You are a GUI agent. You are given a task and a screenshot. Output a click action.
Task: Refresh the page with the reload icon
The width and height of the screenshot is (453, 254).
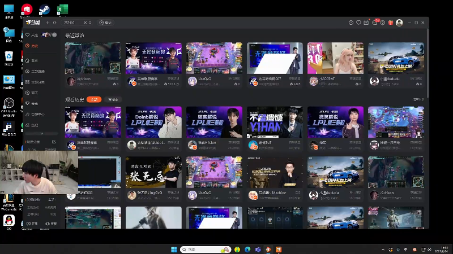coord(54,23)
